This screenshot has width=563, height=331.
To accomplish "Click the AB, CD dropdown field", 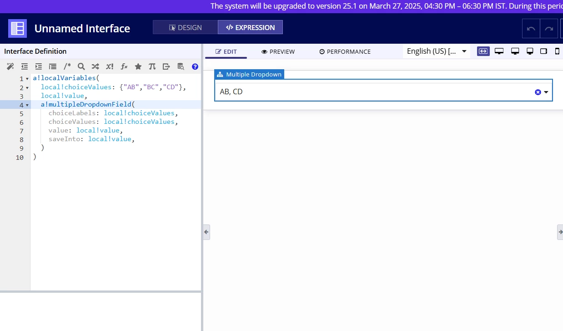I will (383, 92).
